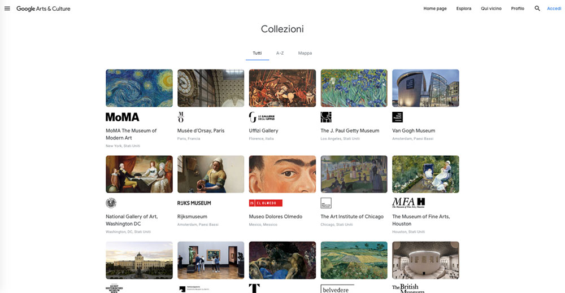Image resolution: width=565 pixels, height=293 pixels.
Task: Click the palace building thumbnail in third row
Action: pos(139,260)
